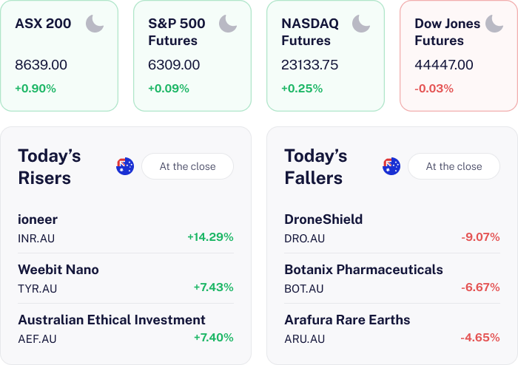Click the moon icon on ASX 200 card

(x=95, y=24)
